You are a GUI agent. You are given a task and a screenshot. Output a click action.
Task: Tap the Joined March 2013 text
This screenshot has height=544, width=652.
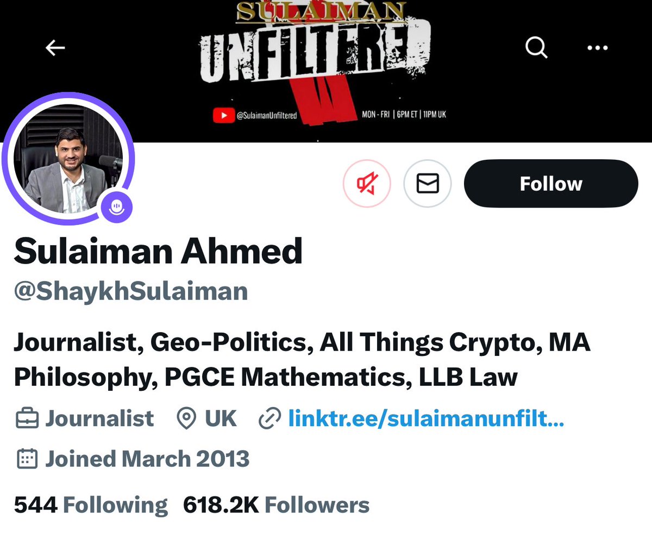tap(147, 459)
